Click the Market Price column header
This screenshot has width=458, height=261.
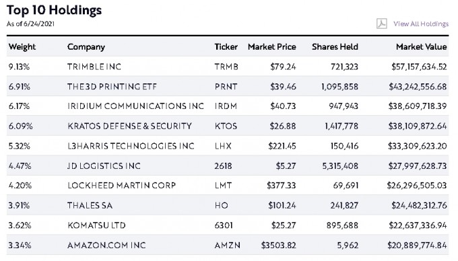272,47
